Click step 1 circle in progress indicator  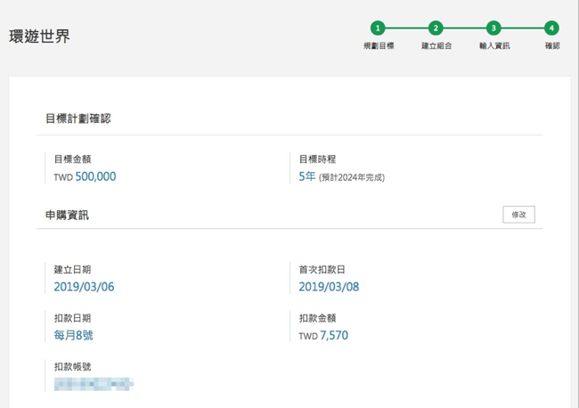379,29
